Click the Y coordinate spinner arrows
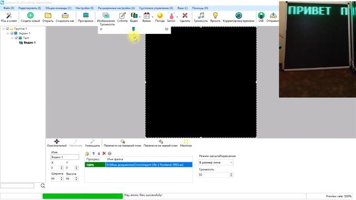Screen dimensions: 356x200 pos(76,168)
